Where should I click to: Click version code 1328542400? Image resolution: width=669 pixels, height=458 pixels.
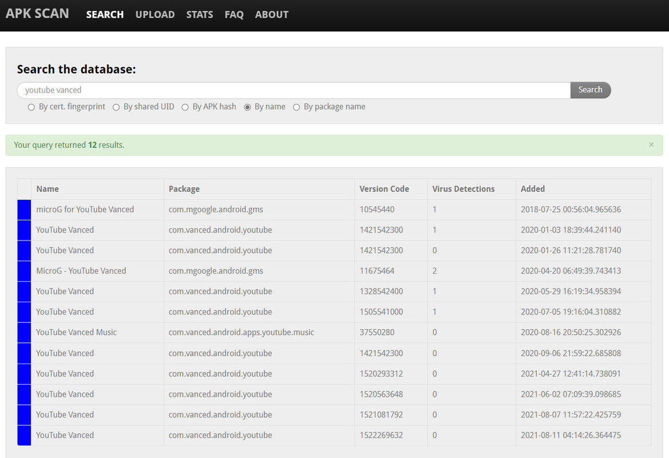pos(381,291)
